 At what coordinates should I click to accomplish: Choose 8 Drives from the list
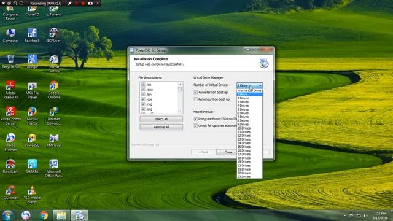[x=250, y=120]
